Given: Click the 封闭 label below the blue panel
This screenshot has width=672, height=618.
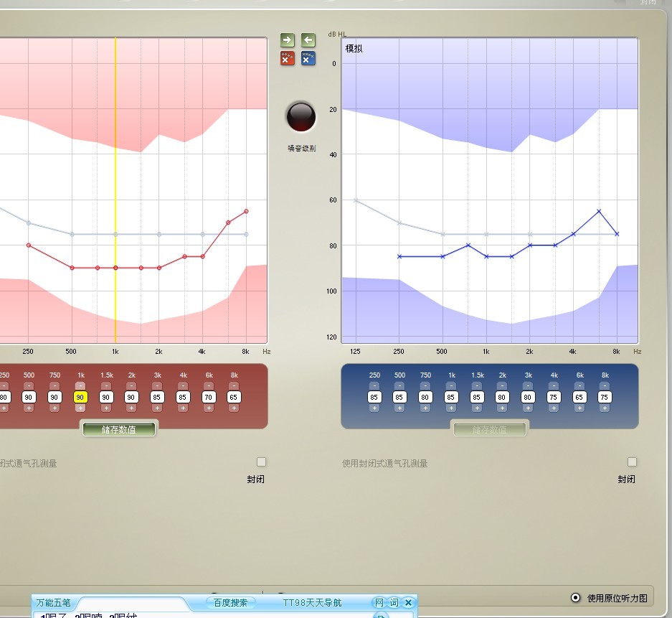Looking at the screenshot, I should tap(627, 479).
